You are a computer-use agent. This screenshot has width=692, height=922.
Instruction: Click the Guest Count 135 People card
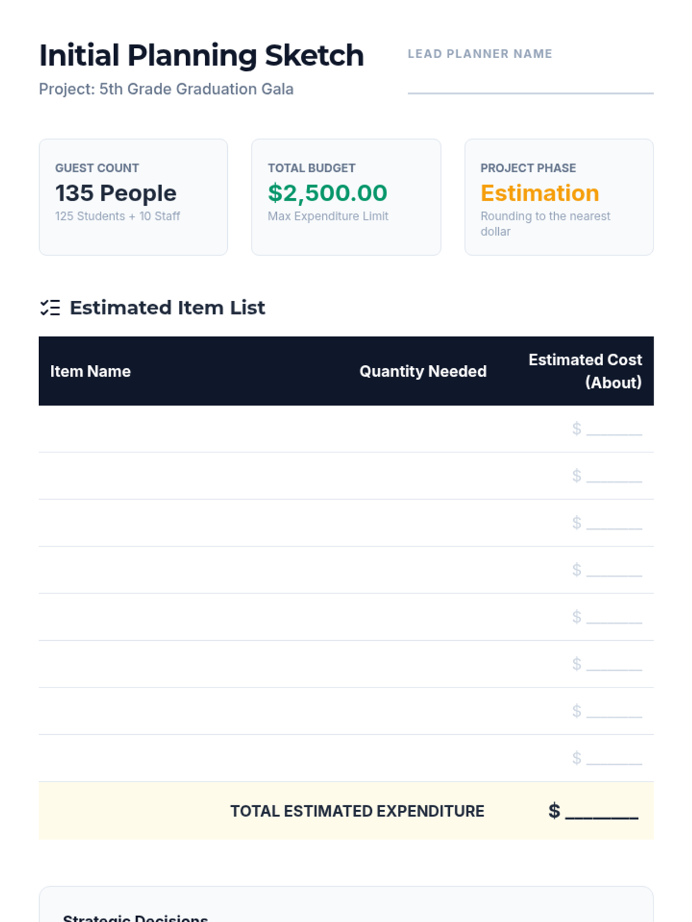pyautogui.click(x=133, y=197)
